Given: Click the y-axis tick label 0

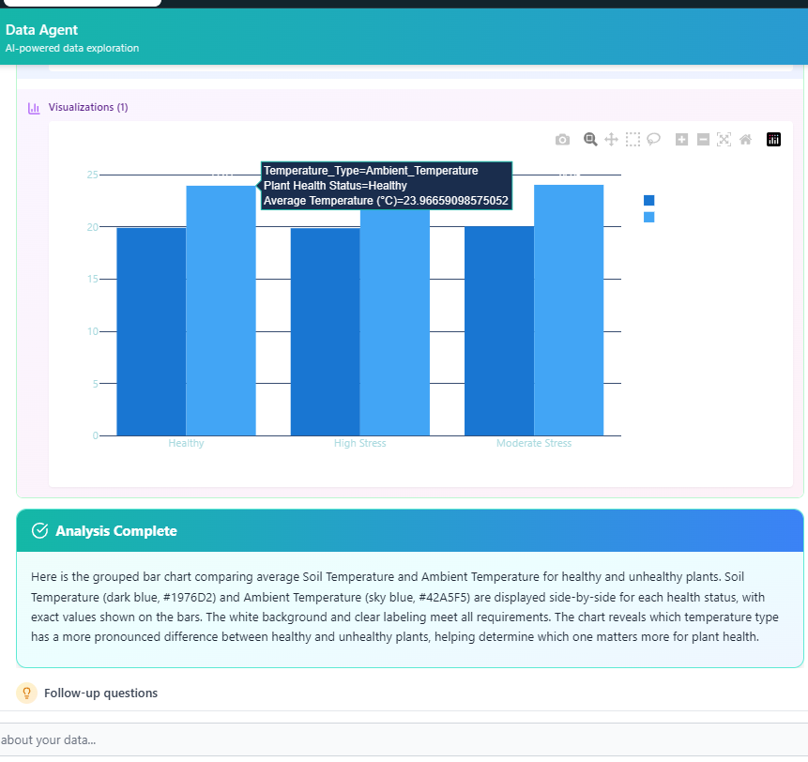Looking at the screenshot, I should click(x=96, y=435).
